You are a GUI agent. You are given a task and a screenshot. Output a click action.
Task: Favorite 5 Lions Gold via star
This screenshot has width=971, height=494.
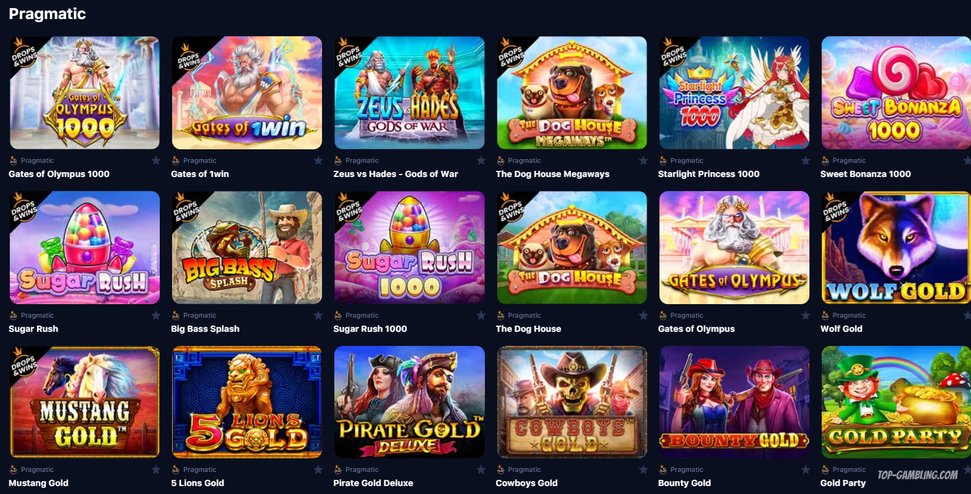pyautogui.click(x=318, y=469)
